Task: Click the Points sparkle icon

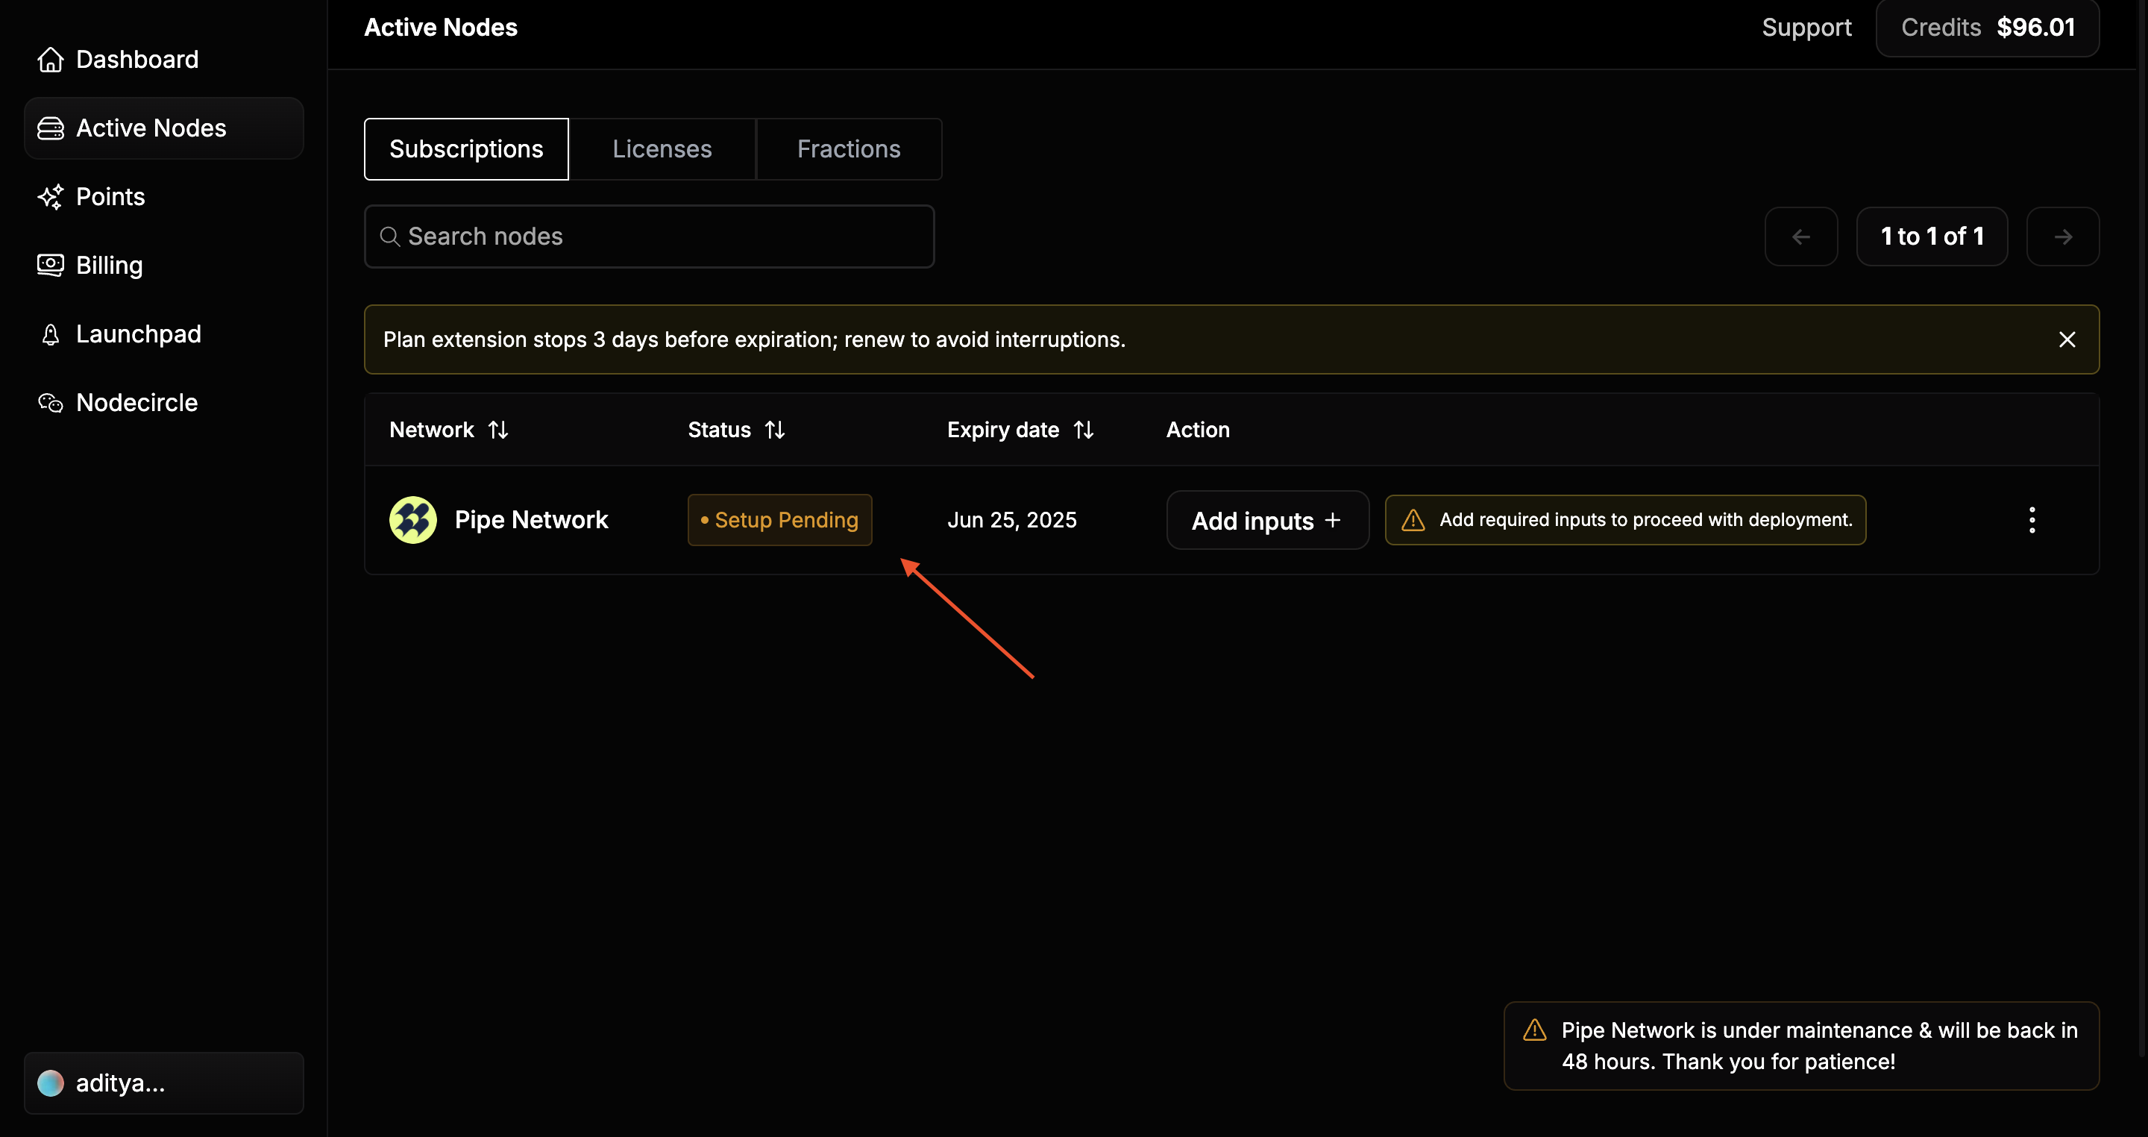Action: [x=51, y=197]
